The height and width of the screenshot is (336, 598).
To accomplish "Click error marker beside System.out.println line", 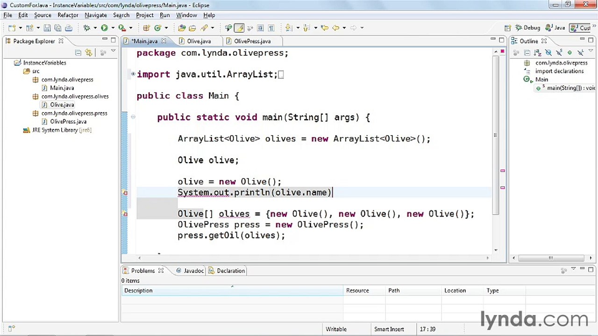I will pos(125,192).
